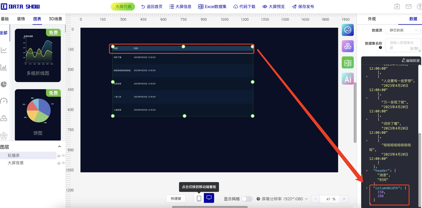The image size is (422, 208).
Task: Open the mail icon in top bar
Action: click(408, 7)
